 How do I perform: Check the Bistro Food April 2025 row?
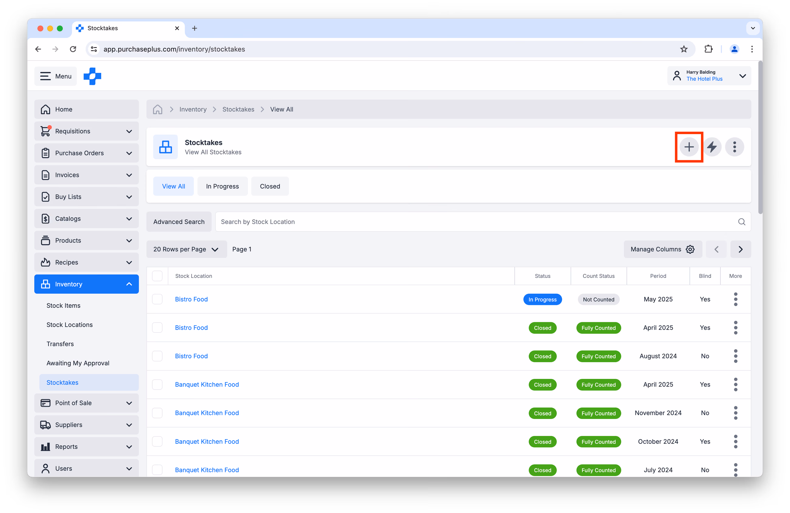pos(157,328)
